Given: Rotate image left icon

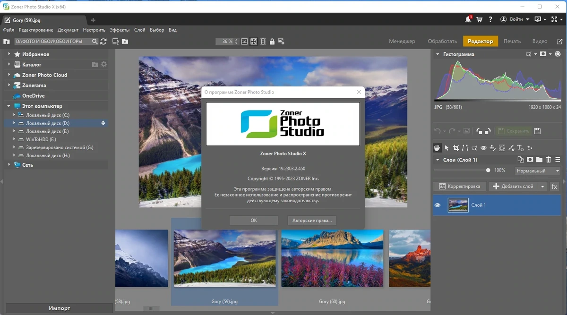Looking at the screenshot, I should [x=479, y=131].
